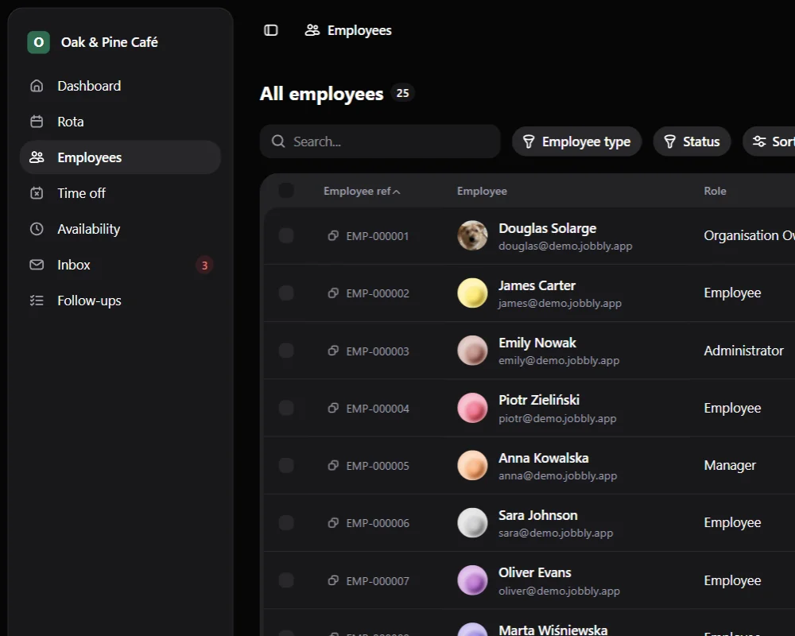Select the Anna Kowalska row checkbox
The height and width of the screenshot is (636, 795).
click(x=286, y=465)
